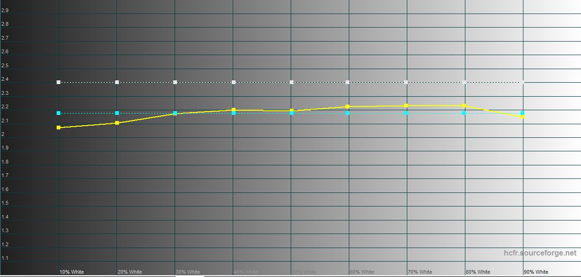
Task: Click the yellow data point at 40% White
Action: (x=234, y=110)
